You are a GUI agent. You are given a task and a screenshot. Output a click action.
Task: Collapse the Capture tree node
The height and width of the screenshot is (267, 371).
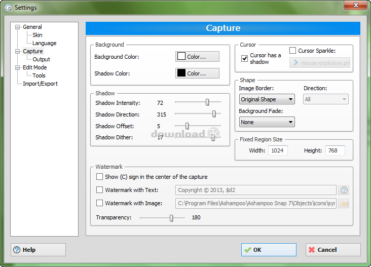click(x=17, y=51)
